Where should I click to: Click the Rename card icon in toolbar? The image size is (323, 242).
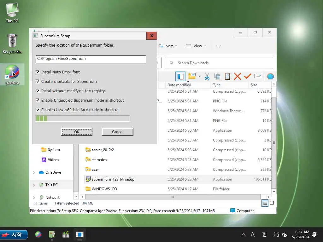coord(258,76)
